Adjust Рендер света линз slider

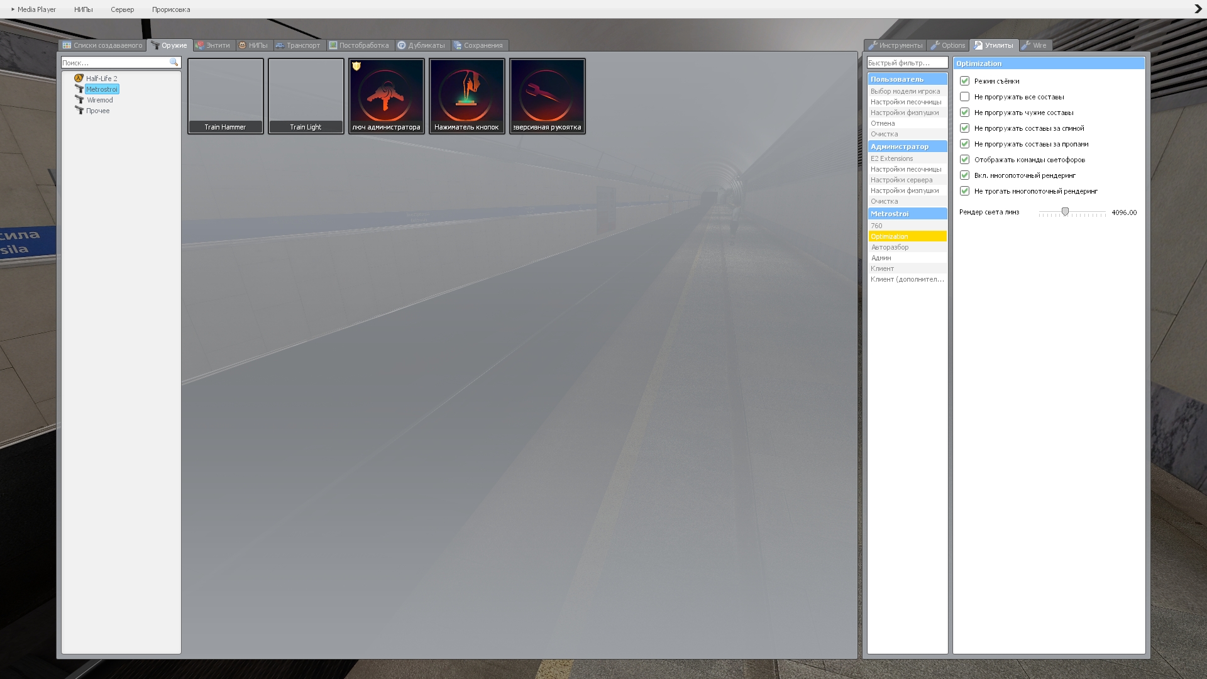point(1065,213)
